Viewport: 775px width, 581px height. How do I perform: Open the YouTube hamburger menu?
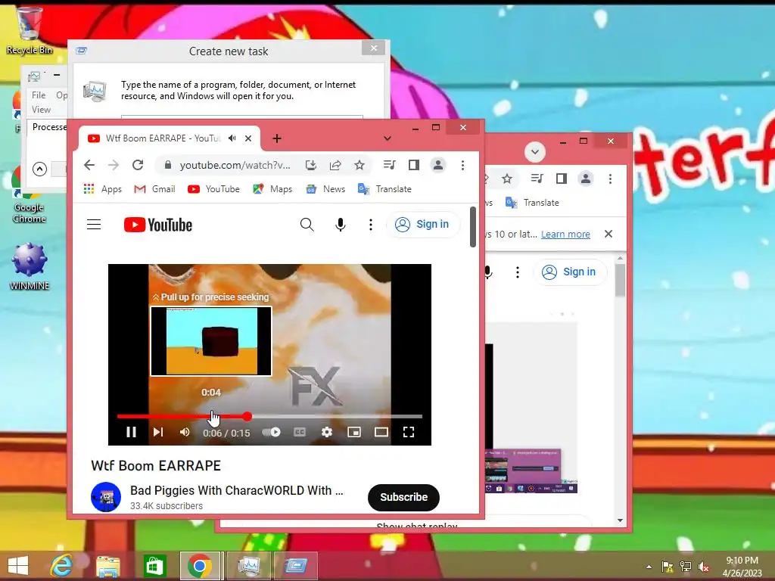(x=94, y=225)
